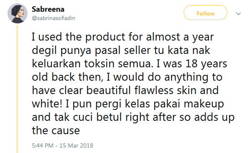Click the yellow thread line below avatar
The height and width of the screenshot is (153, 248).
(17, 89)
